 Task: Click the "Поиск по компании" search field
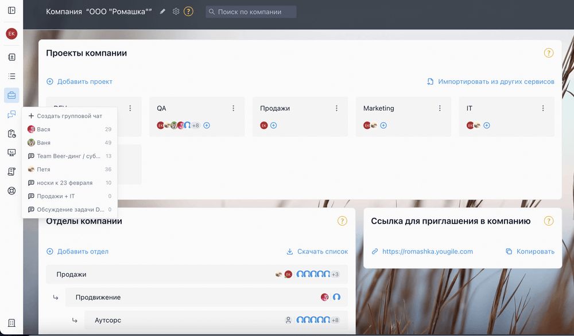tap(251, 11)
